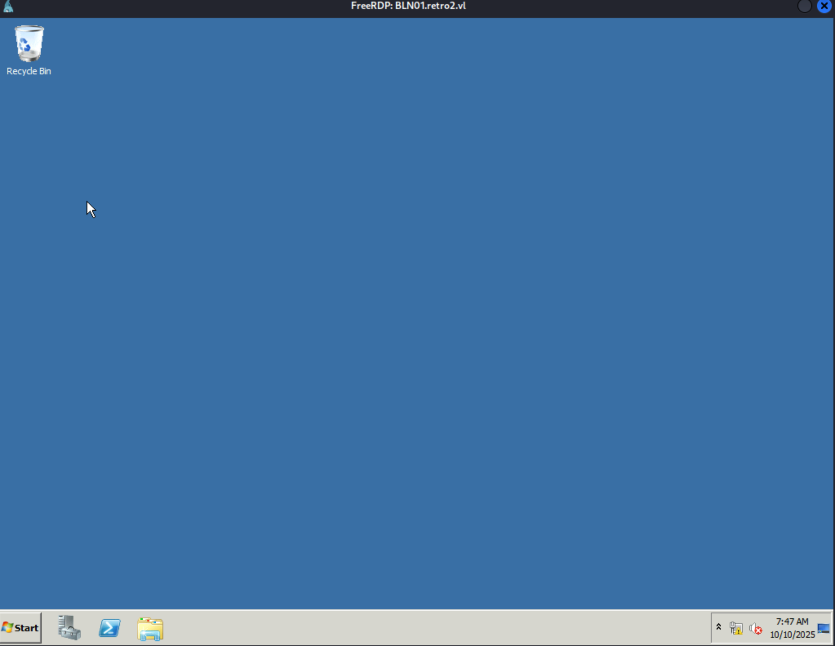Click the network warning tray icon

pos(736,628)
